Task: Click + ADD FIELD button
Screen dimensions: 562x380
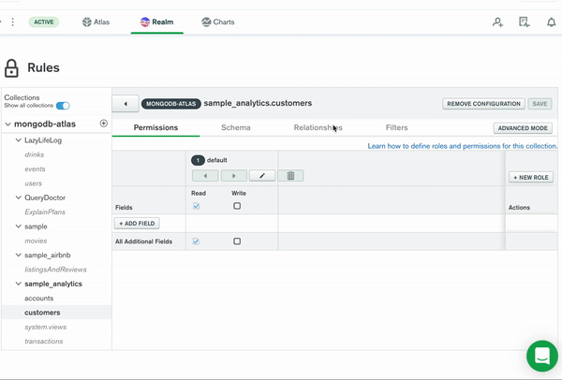Action: click(137, 223)
